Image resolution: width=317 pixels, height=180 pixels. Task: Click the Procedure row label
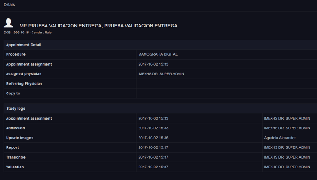pyautogui.click(x=15, y=54)
